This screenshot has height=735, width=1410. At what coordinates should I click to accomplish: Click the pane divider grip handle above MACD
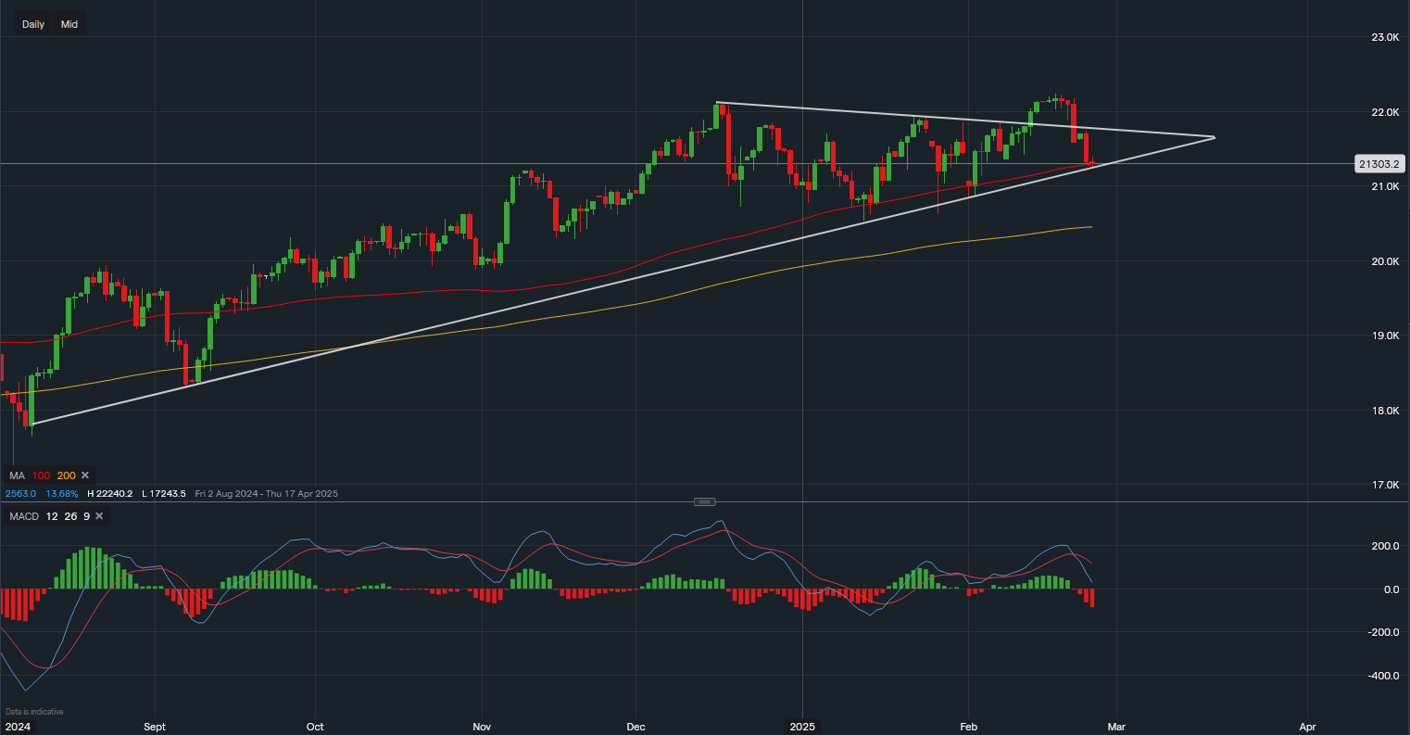coord(704,501)
